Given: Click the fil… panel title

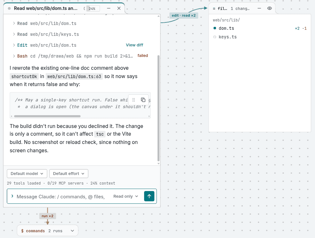Looking at the screenshot, I should pos(222,9).
